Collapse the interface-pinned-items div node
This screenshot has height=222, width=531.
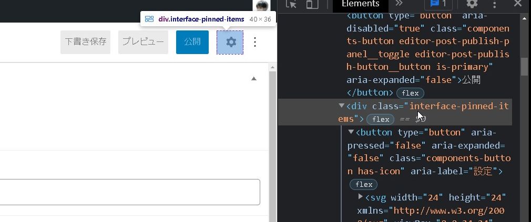pyautogui.click(x=342, y=105)
